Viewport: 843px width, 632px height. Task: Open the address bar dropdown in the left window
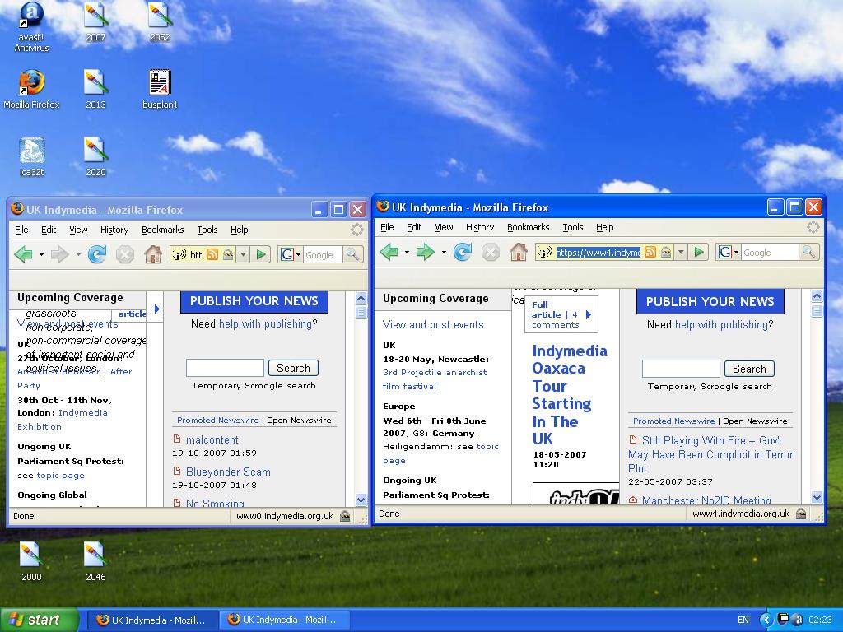243,254
